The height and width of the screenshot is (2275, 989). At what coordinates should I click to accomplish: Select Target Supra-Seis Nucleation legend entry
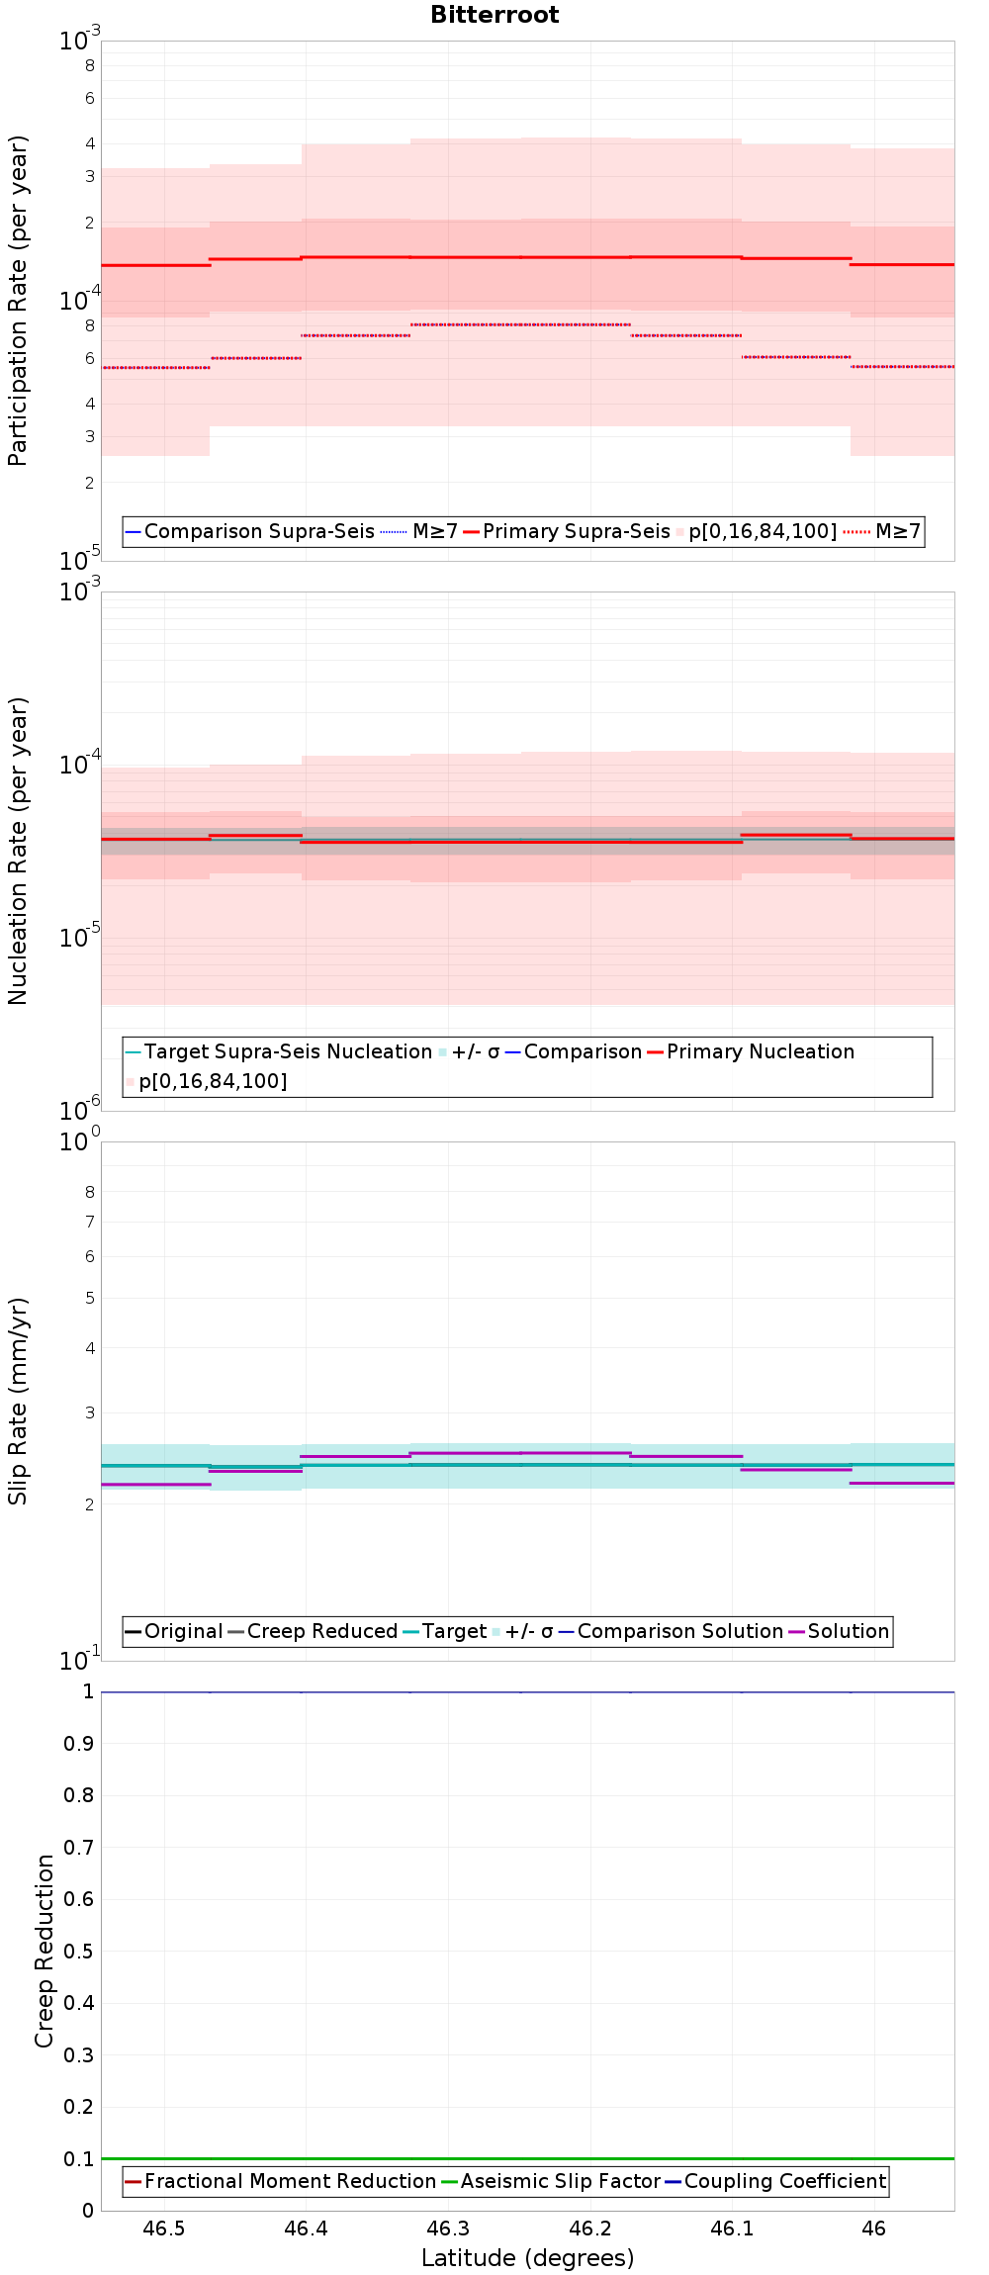[279, 1051]
